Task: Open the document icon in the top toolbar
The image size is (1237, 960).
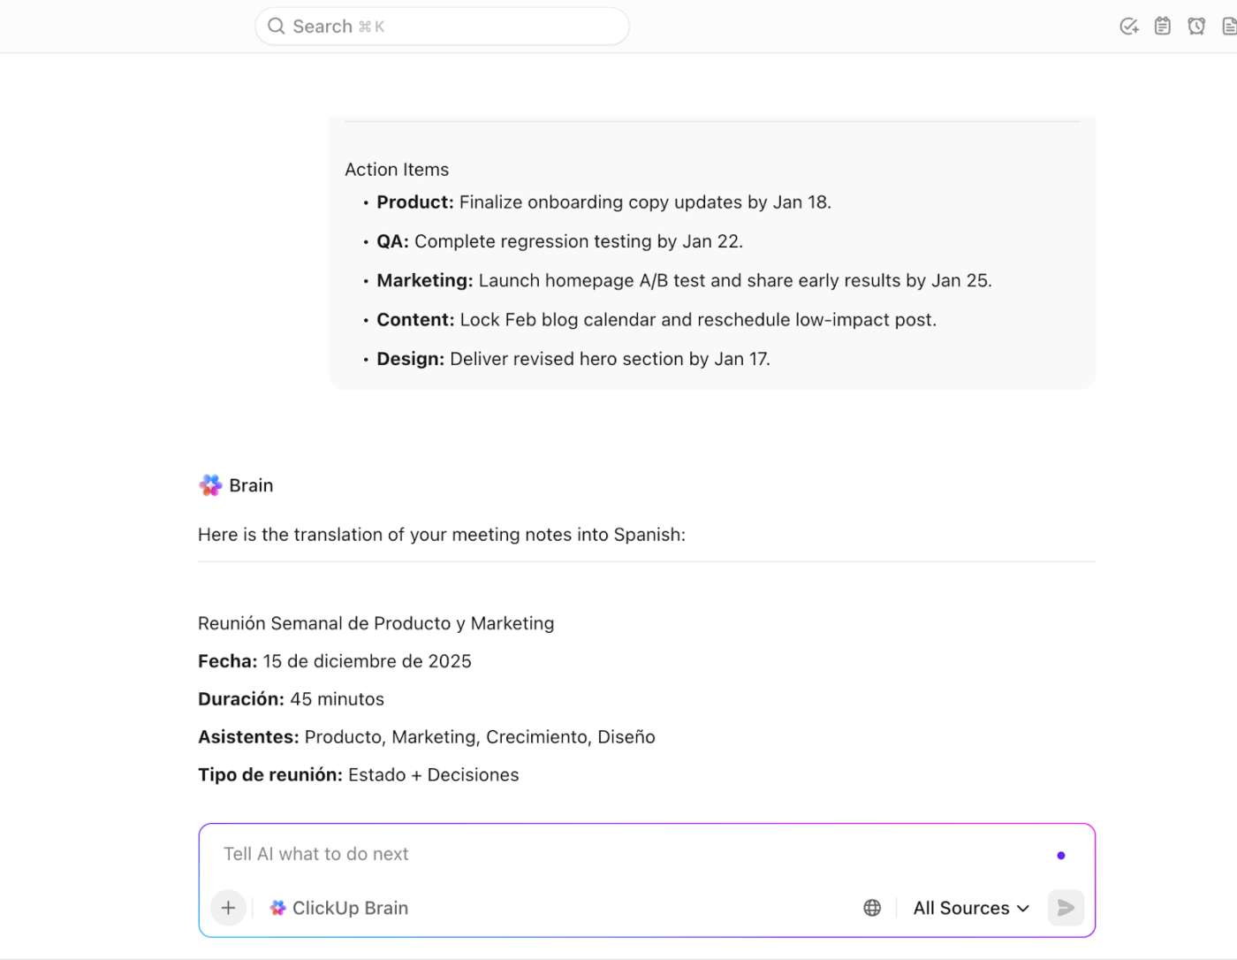Action: point(1229,26)
